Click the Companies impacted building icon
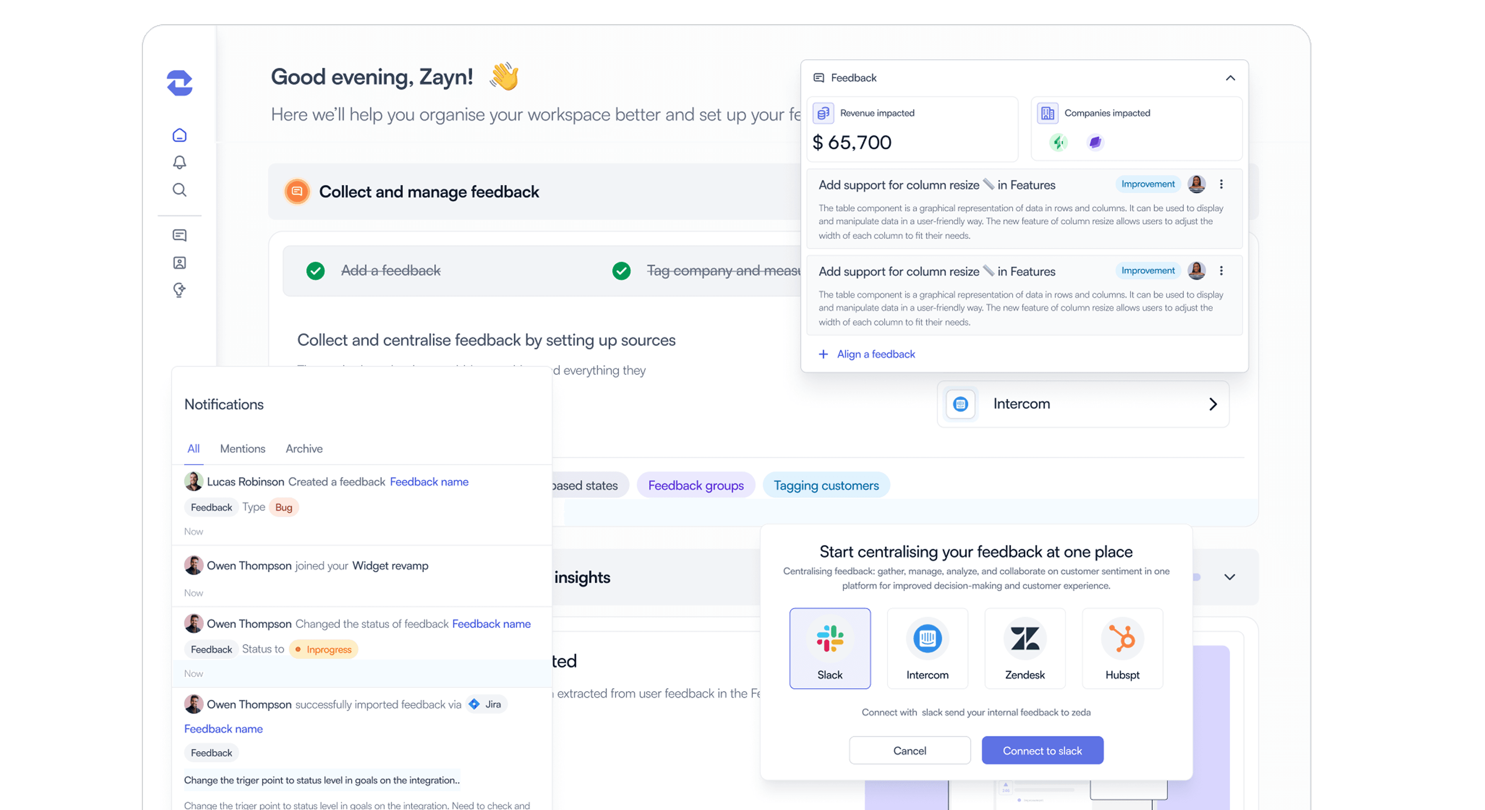The width and height of the screenshot is (1485, 810). tap(1048, 113)
